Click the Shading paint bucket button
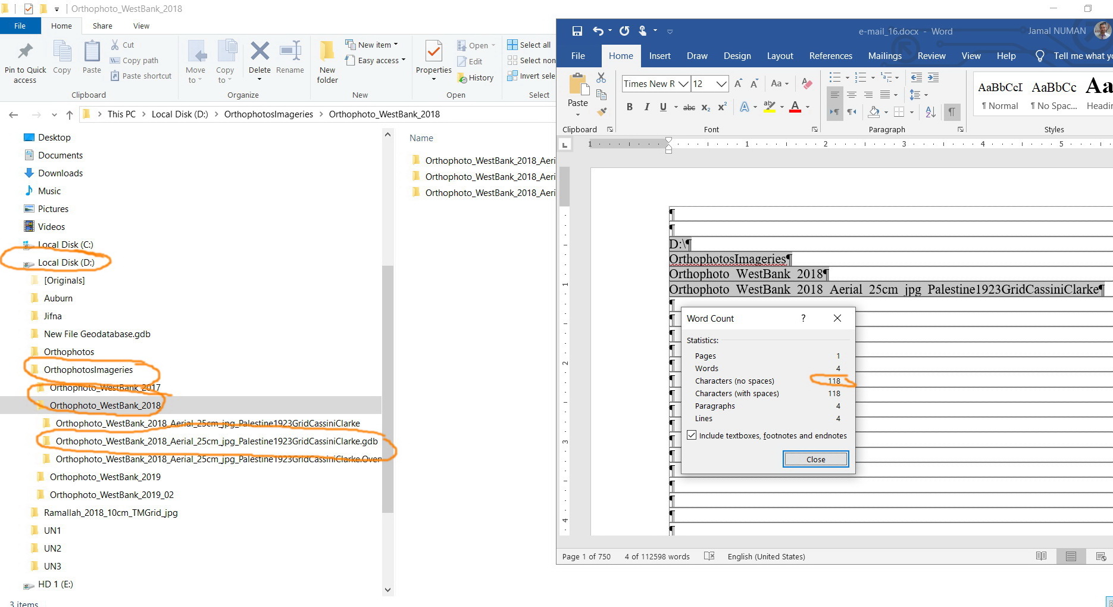The width and height of the screenshot is (1113, 607). [874, 112]
